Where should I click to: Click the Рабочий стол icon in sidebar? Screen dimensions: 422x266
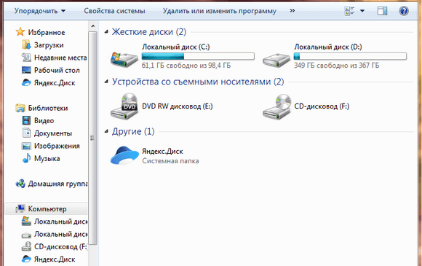click(26, 70)
